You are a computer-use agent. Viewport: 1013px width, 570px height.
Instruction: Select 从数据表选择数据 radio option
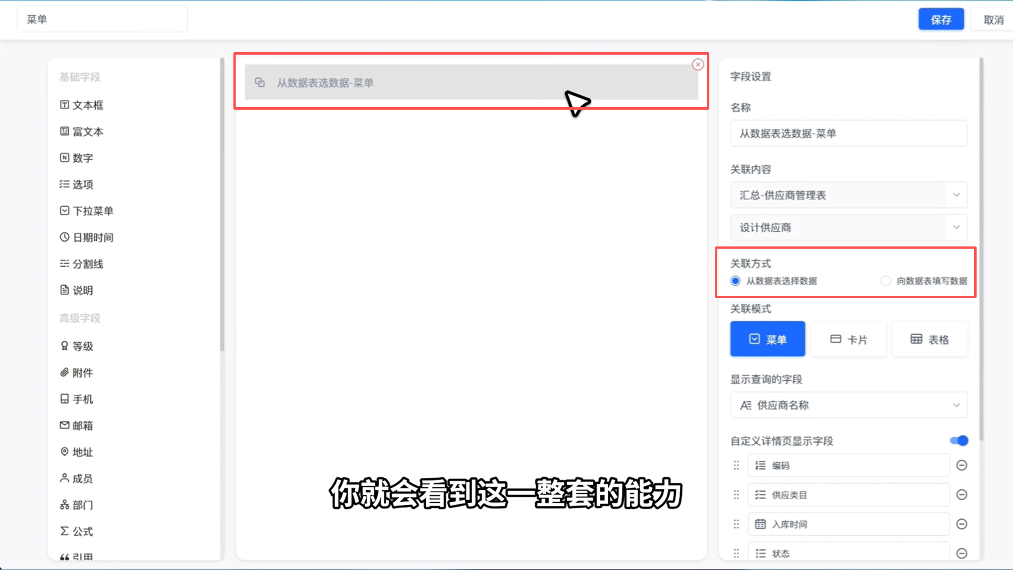[735, 281]
